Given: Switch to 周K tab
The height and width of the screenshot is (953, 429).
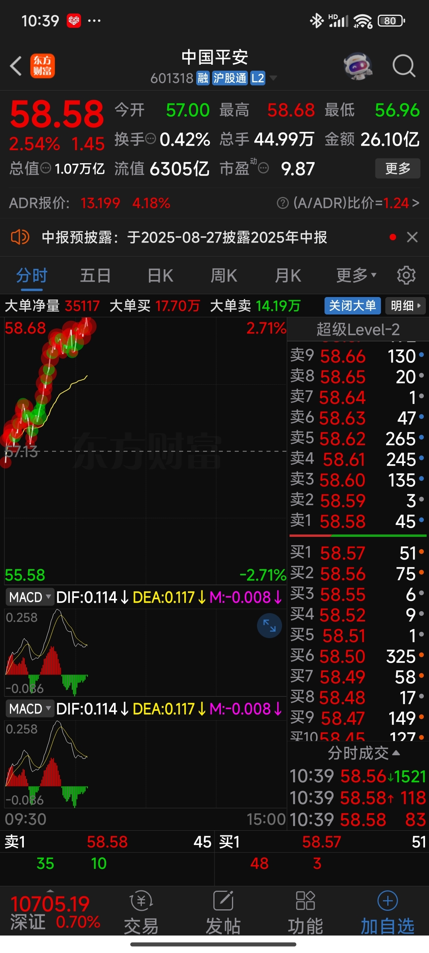Looking at the screenshot, I should (224, 275).
